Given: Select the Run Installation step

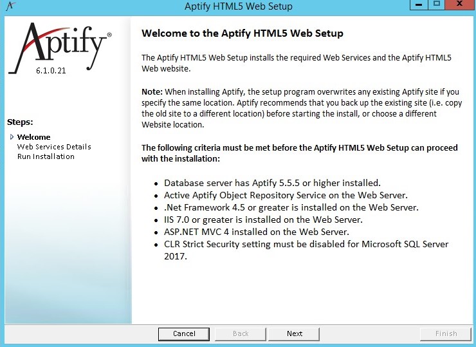Looking at the screenshot, I should tap(46, 156).
